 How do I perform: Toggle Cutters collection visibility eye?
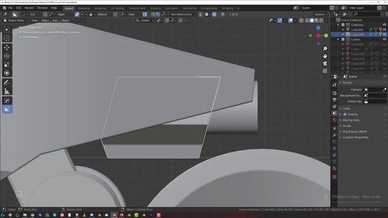coord(384,39)
